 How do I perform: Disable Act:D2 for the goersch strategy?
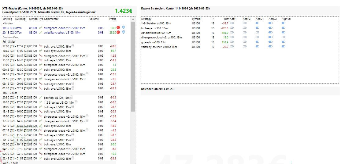pyautogui.click(x=271, y=42)
